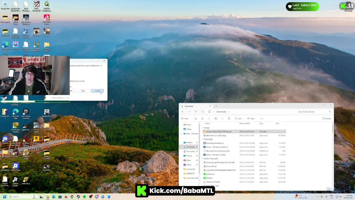Launch the Epic Games Launcher desktop icon

[x=26, y=113]
